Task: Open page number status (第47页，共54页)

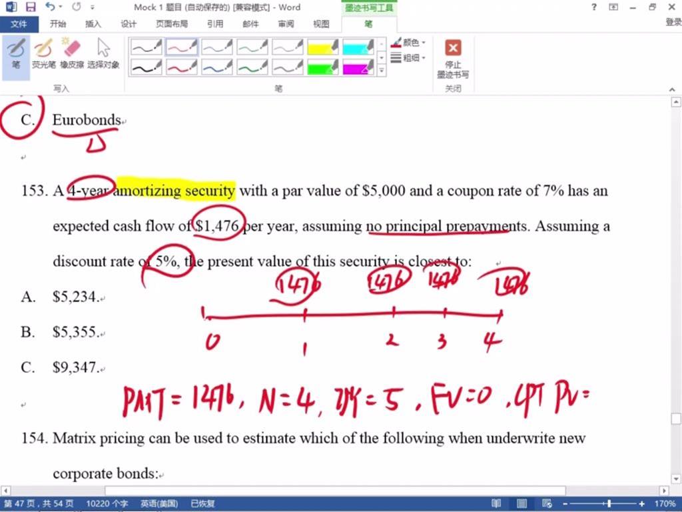Action: (39, 504)
